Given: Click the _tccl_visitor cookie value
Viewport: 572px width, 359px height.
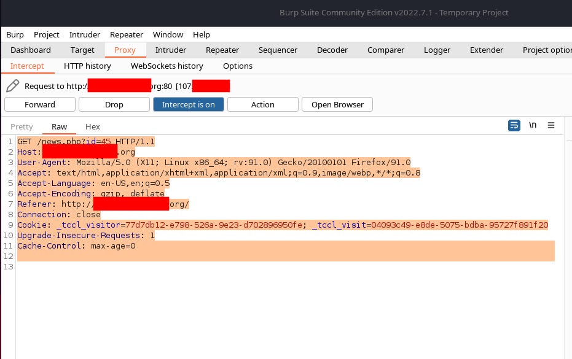Looking at the screenshot, I should (x=214, y=225).
